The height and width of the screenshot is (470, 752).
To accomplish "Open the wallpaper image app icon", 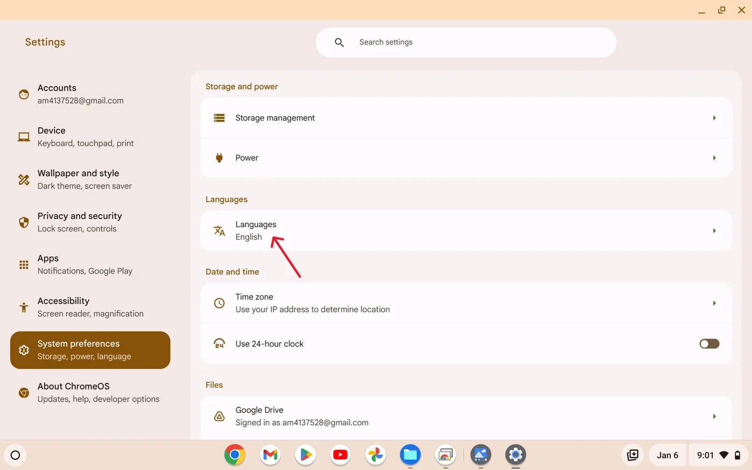I will 481,455.
